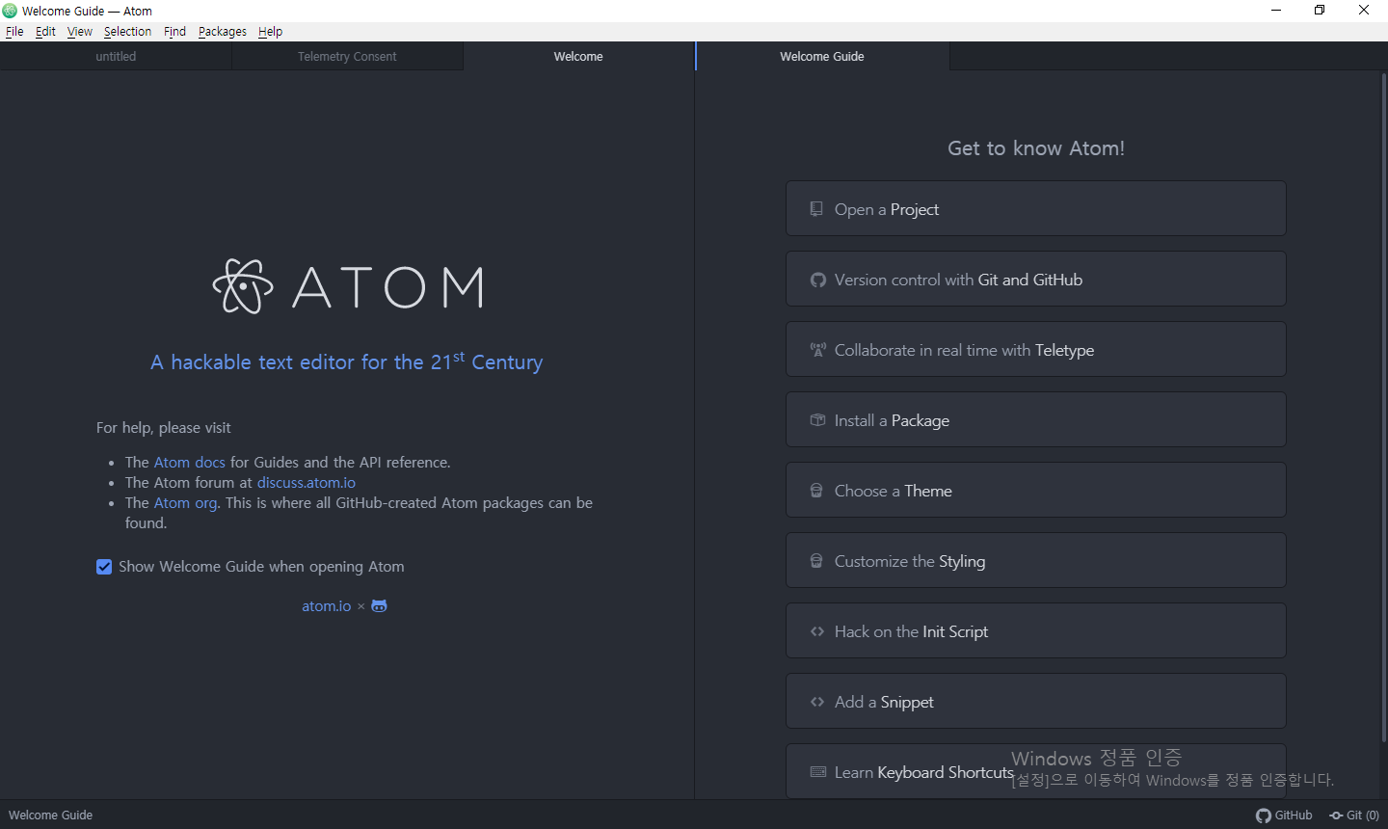Restore down the Atom window
This screenshot has height=829, width=1388.
pyautogui.click(x=1320, y=11)
